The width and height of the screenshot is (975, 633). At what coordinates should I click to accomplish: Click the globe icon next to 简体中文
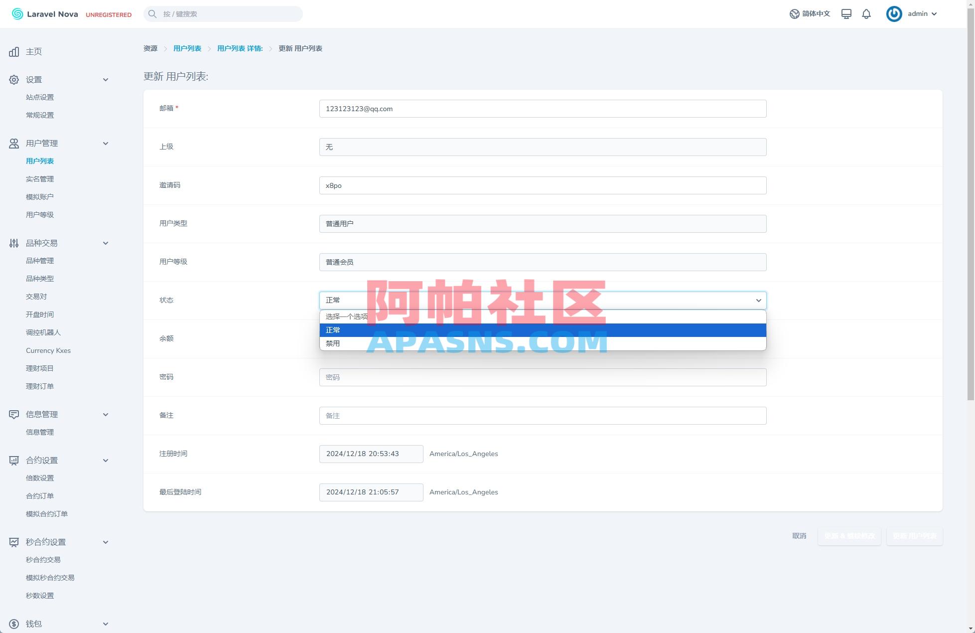click(x=794, y=13)
